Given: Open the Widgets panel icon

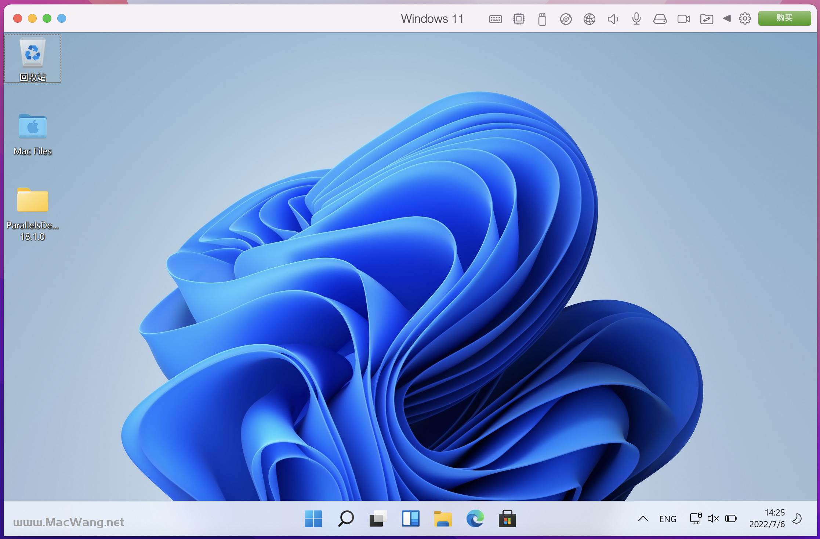Looking at the screenshot, I should 410,519.
